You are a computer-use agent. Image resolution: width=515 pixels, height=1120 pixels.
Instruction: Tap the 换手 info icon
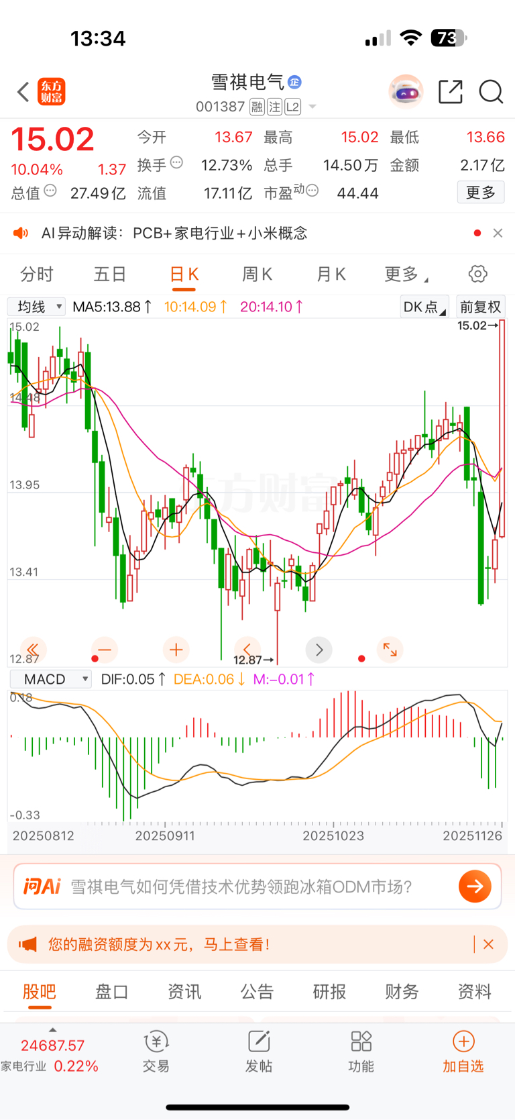[x=176, y=162]
